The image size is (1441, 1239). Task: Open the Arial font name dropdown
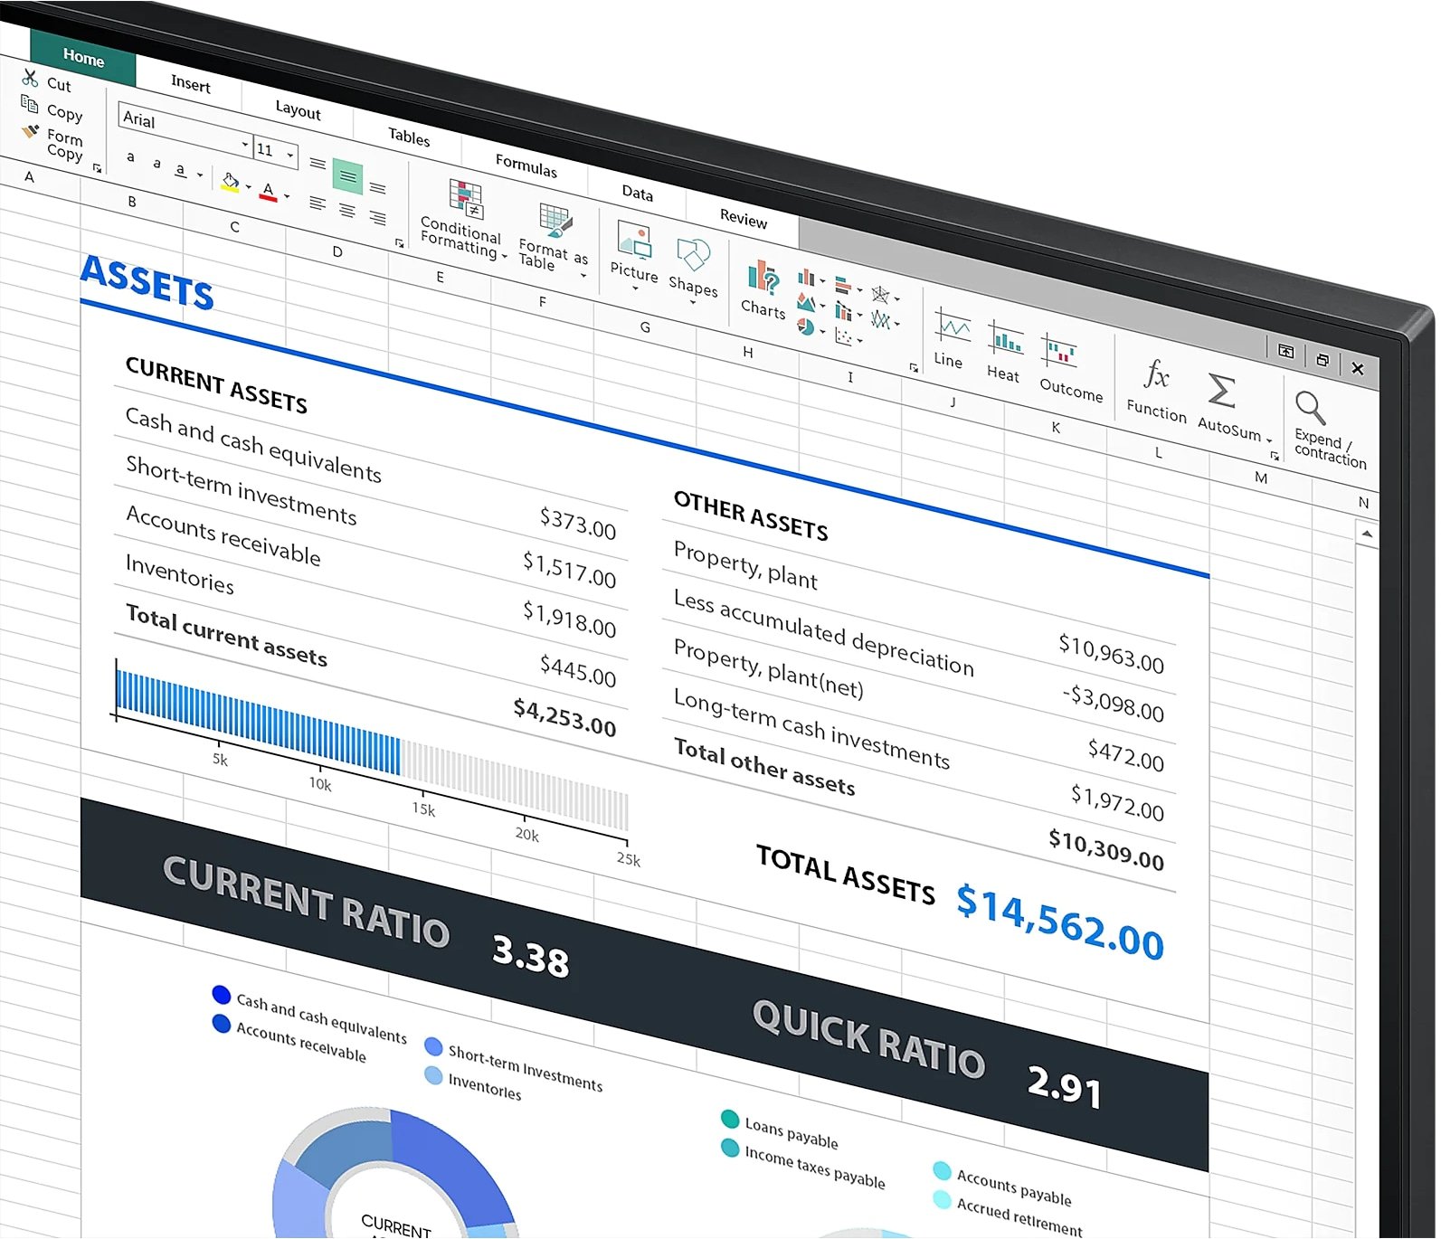[245, 145]
